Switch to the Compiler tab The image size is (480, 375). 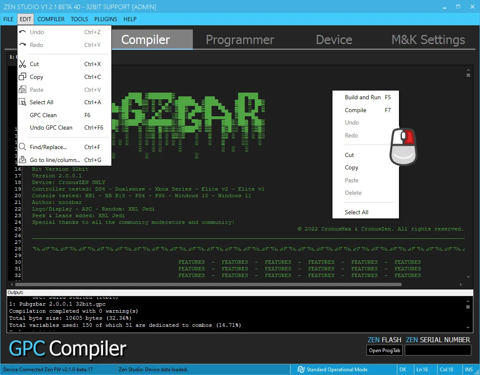146,39
